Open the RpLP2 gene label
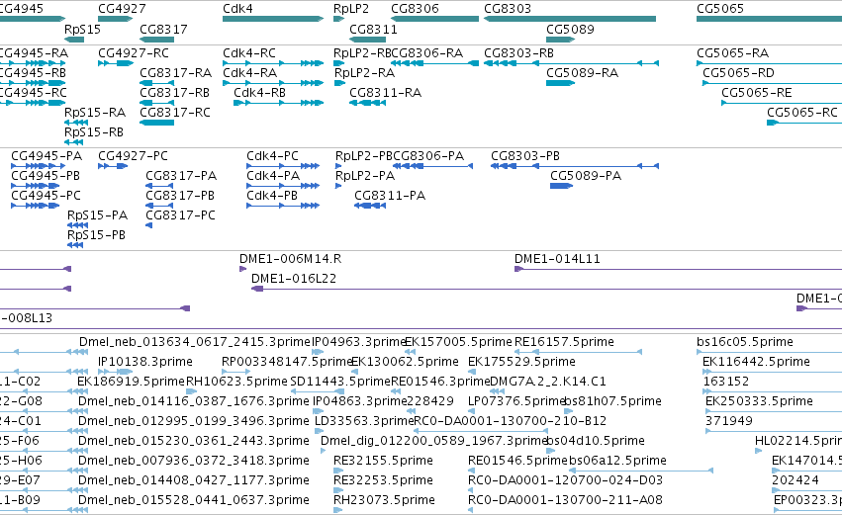This screenshot has height=515, width=842. click(351, 9)
